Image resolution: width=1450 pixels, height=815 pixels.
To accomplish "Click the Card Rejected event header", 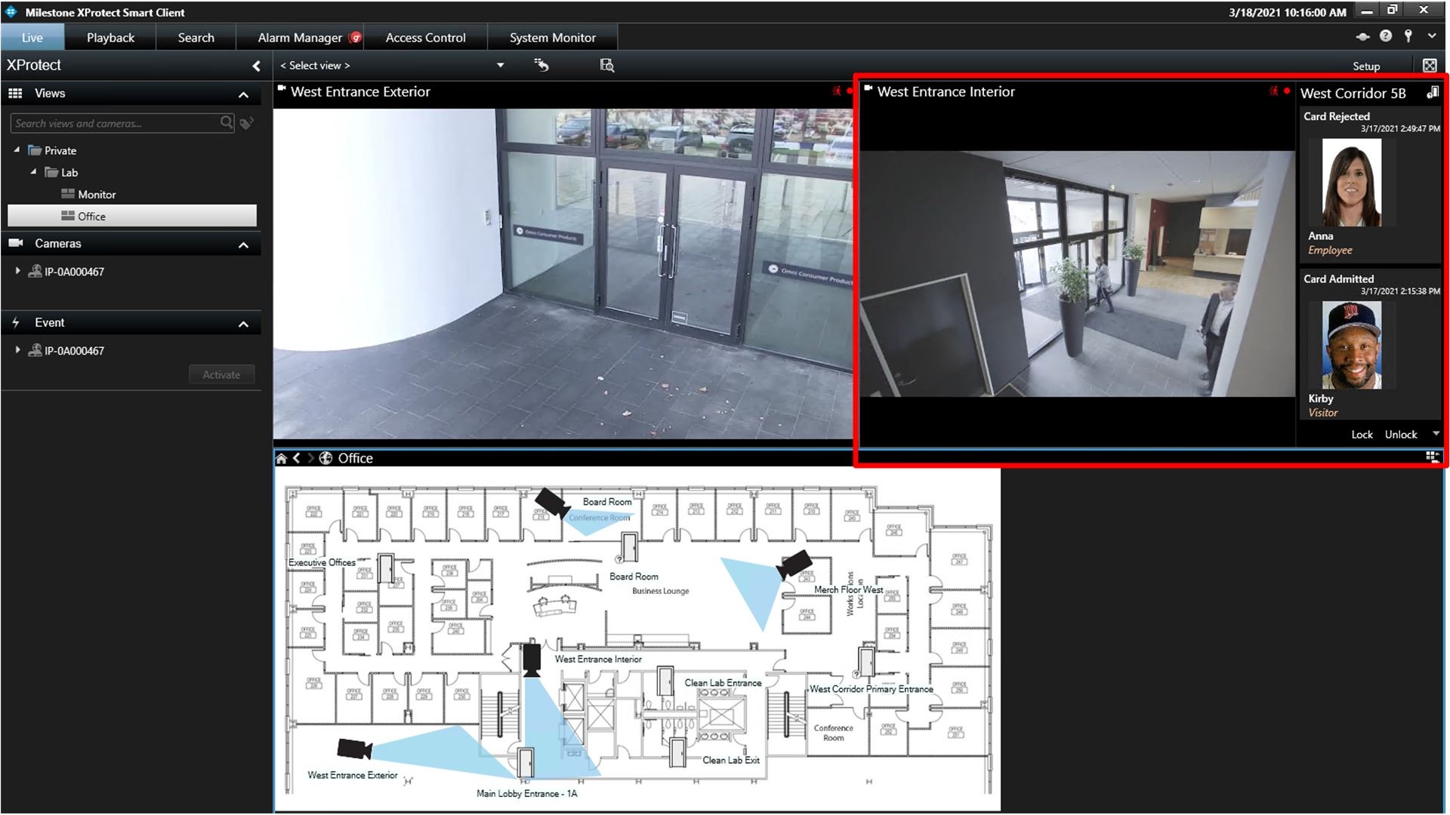I will point(1336,116).
